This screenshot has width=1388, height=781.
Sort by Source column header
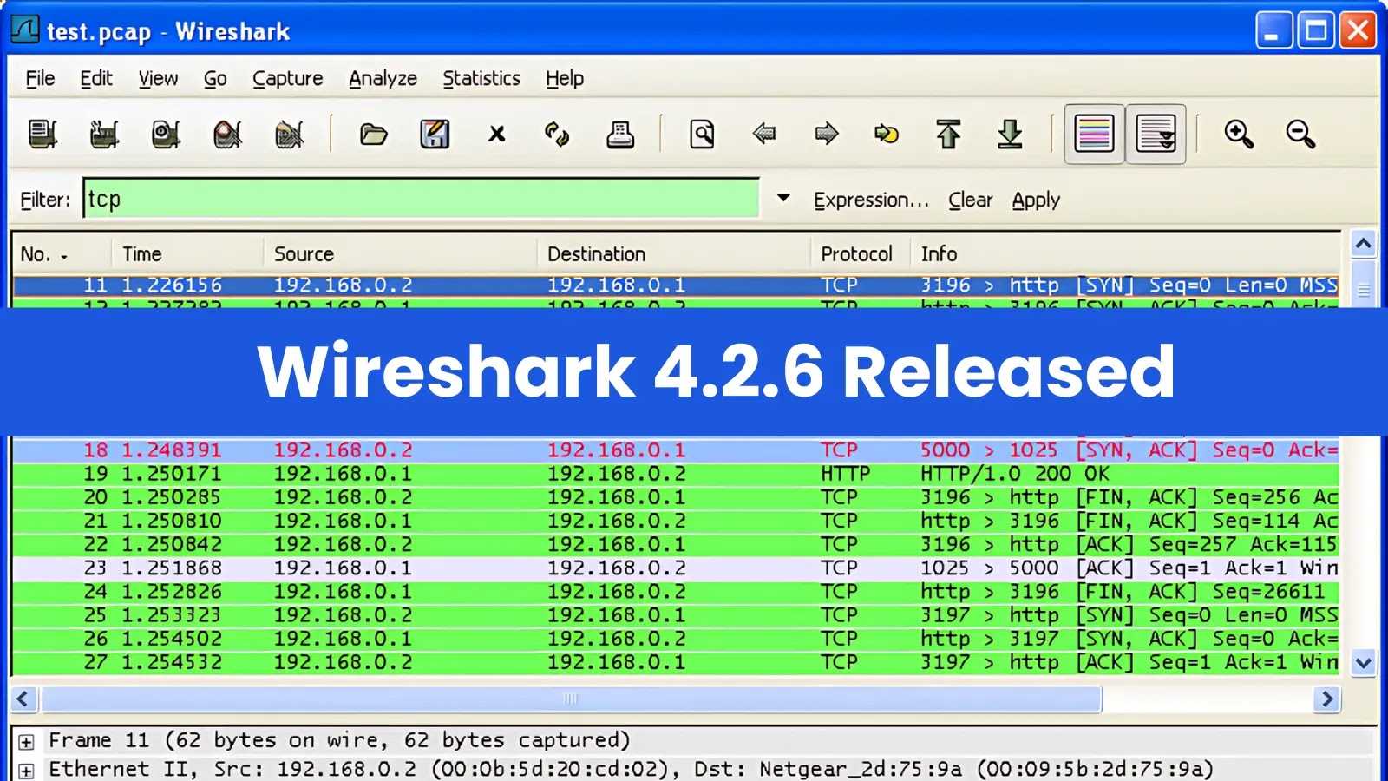(399, 253)
